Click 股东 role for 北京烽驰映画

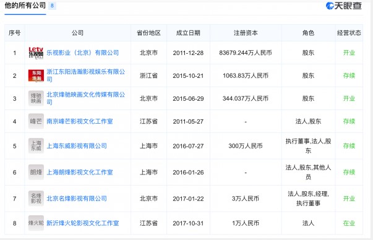tap(308, 98)
